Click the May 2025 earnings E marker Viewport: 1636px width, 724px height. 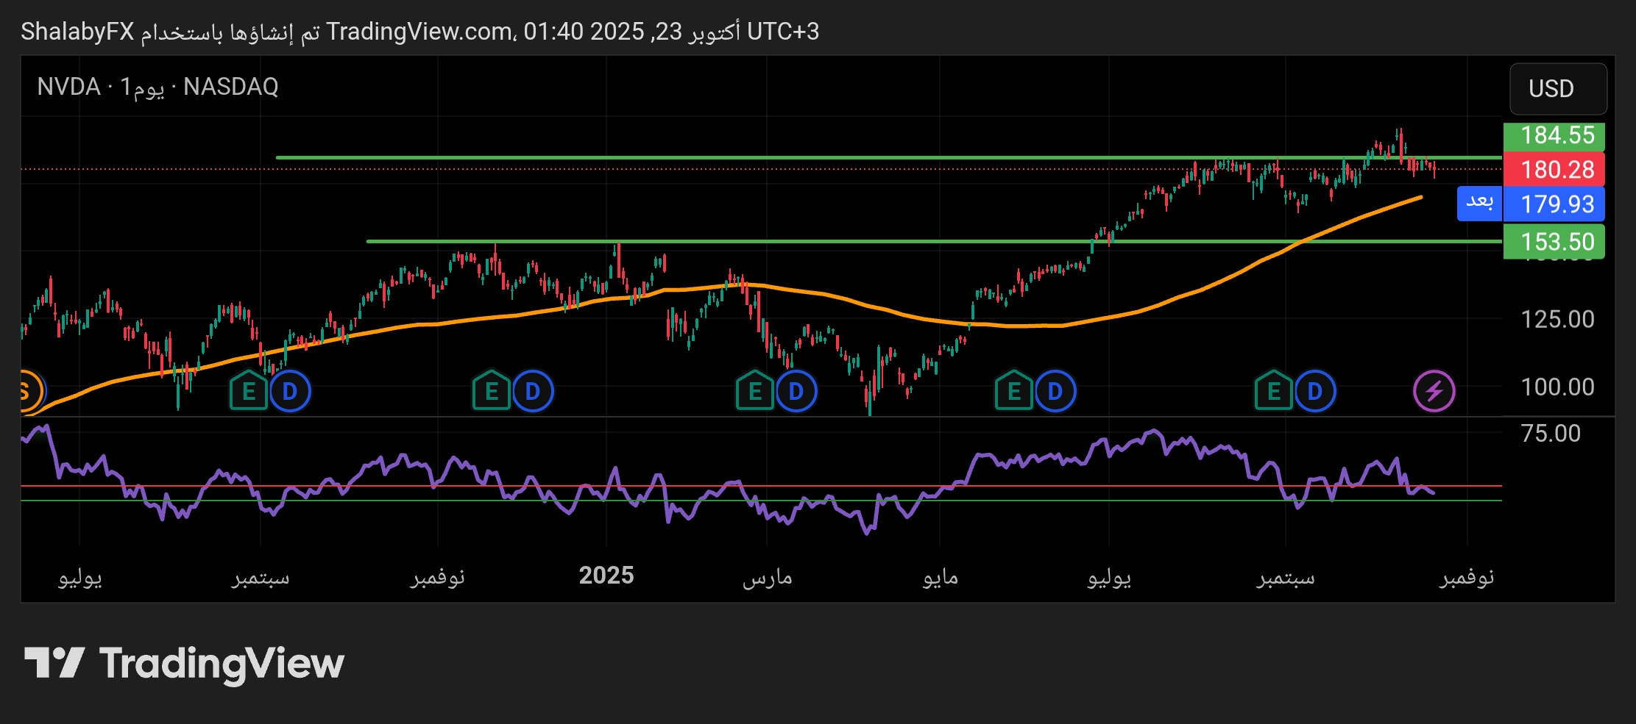coord(1014,391)
